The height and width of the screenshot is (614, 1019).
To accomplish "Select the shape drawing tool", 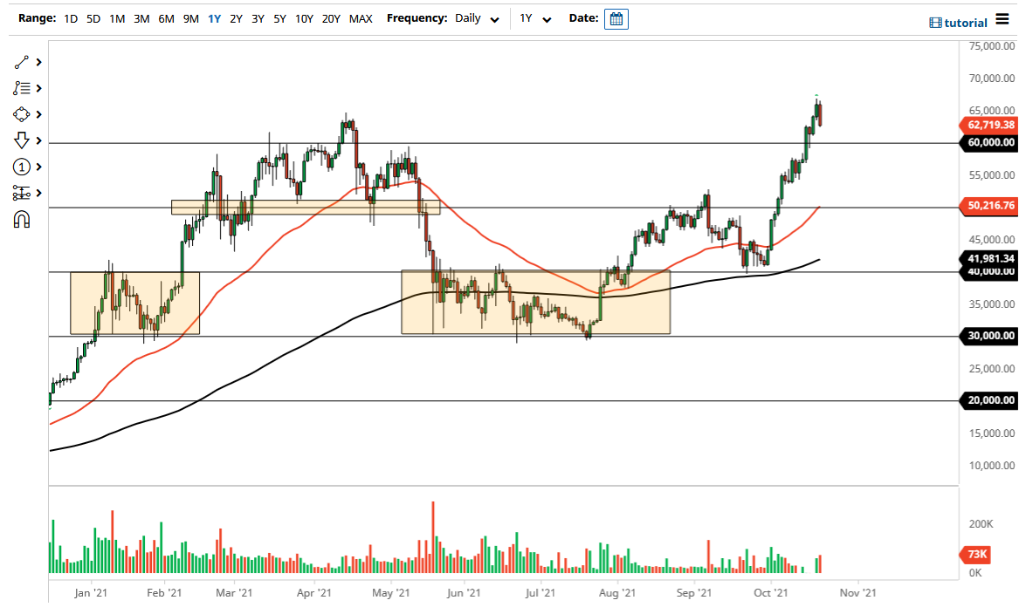I will point(21,114).
